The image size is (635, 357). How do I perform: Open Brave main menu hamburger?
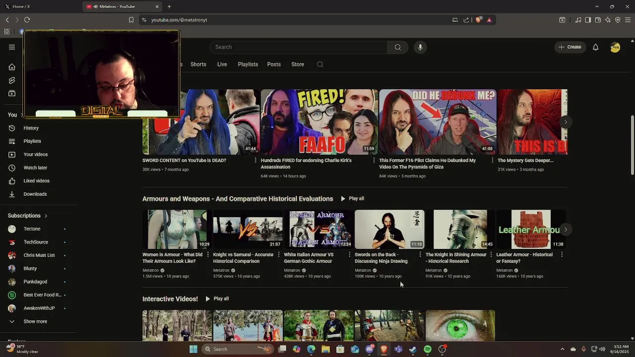pyautogui.click(x=628, y=20)
